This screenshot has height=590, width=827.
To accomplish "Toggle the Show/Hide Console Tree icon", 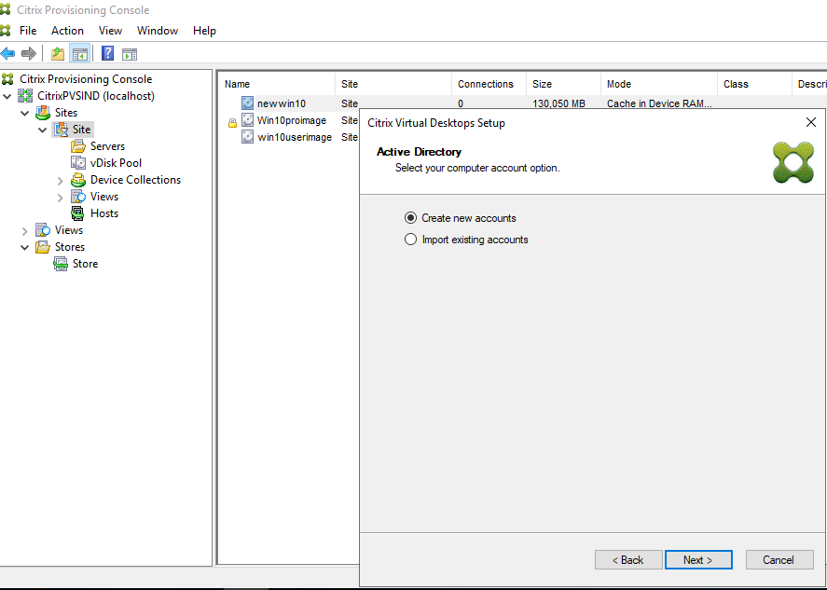I will coord(79,53).
